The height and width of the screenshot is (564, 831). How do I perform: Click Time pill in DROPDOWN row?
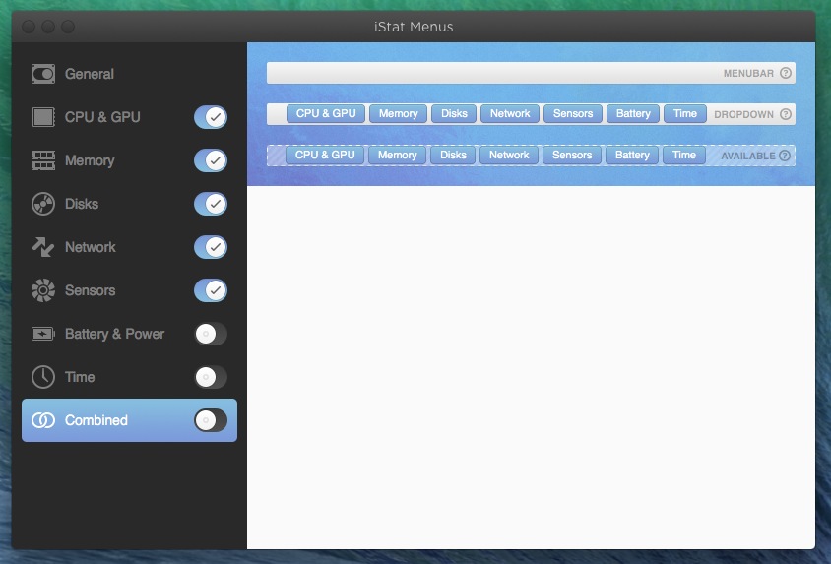click(684, 114)
